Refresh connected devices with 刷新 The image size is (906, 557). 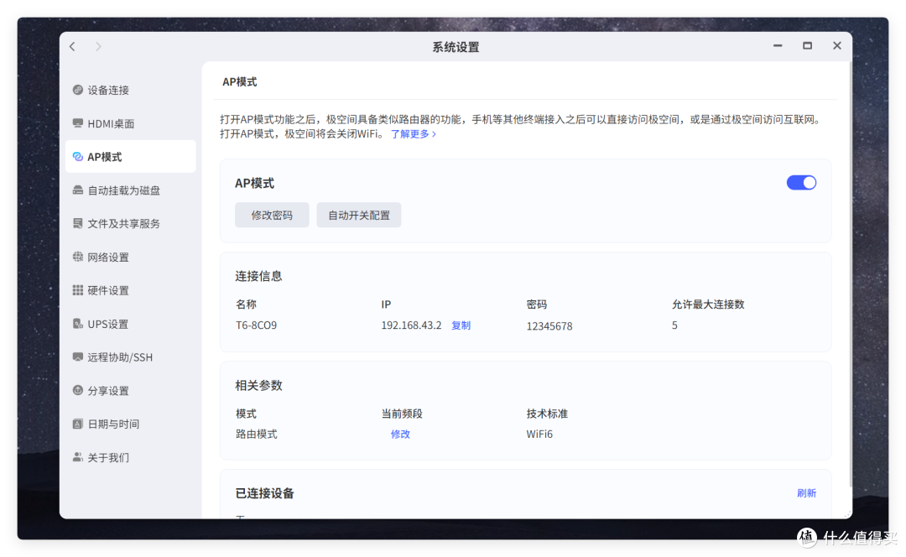tap(807, 493)
